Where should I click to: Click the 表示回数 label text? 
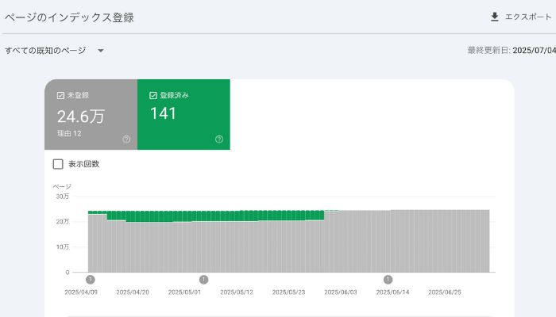tap(83, 164)
